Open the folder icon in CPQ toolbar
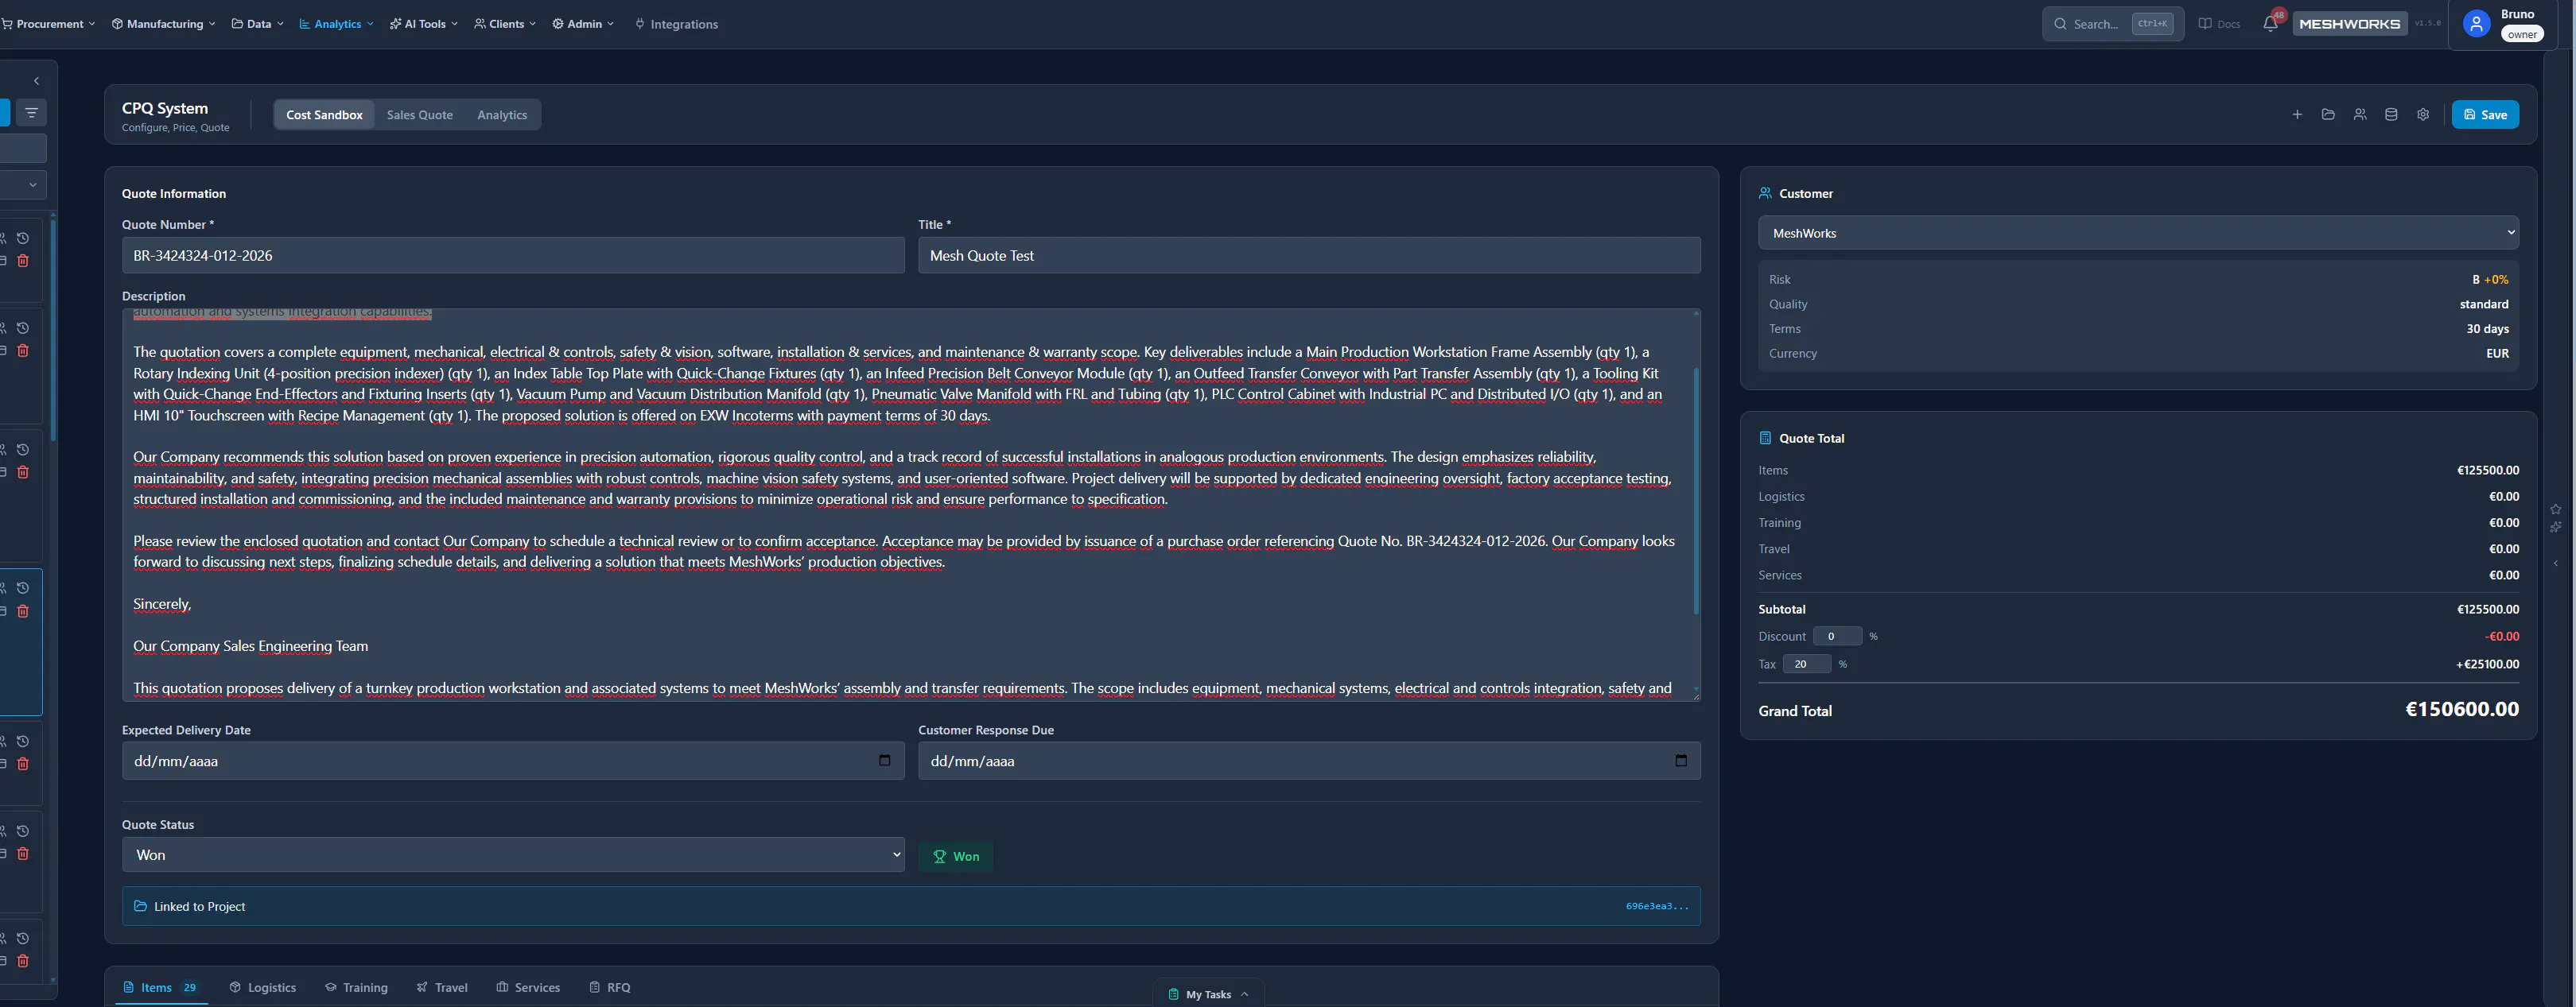 coord(2328,115)
